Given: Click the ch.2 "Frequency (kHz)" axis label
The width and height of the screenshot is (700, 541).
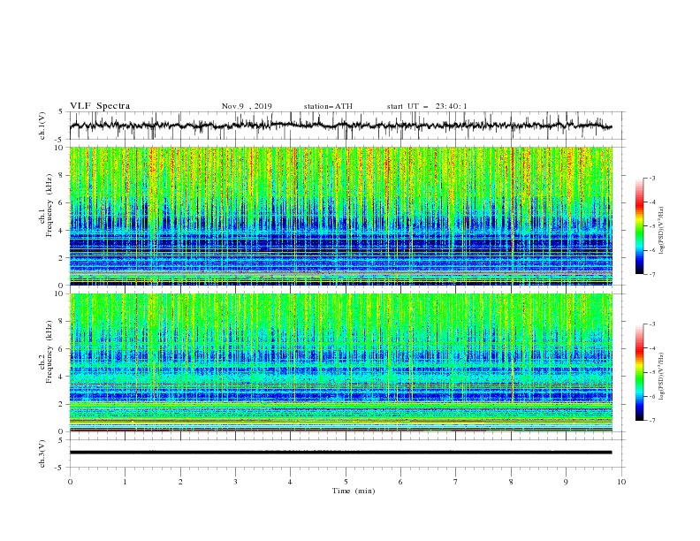Looking at the screenshot, I should [49, 352].
